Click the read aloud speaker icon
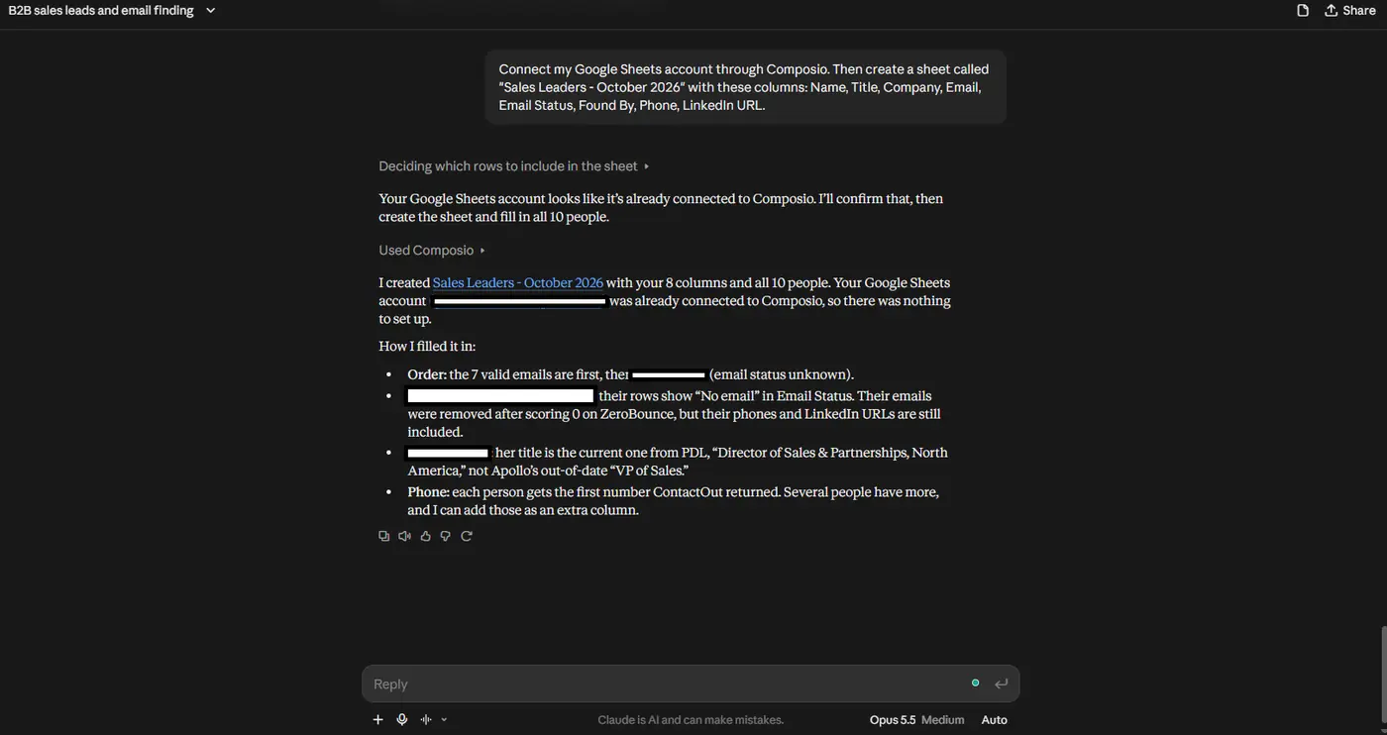The width and height of the screenshot is (1387, 735). click(404, 536)
